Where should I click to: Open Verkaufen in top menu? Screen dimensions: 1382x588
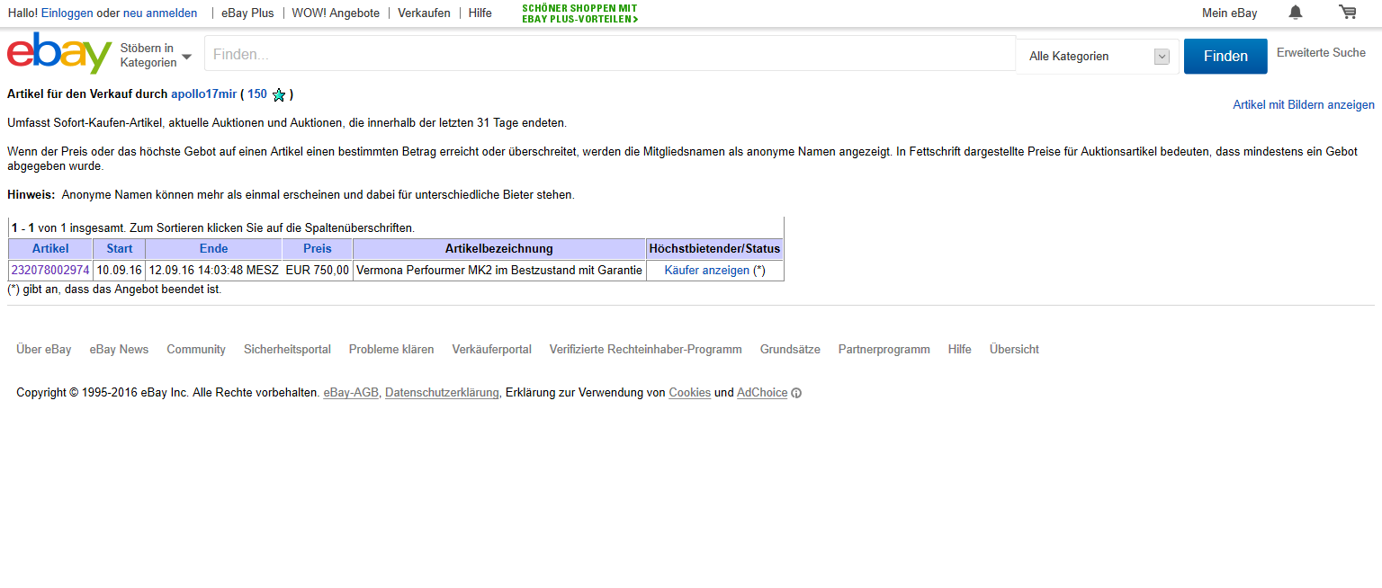(424, 13)
